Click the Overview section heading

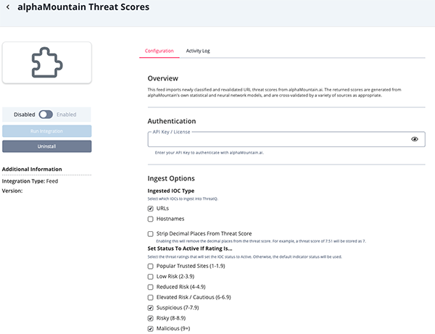pos(162,78)
